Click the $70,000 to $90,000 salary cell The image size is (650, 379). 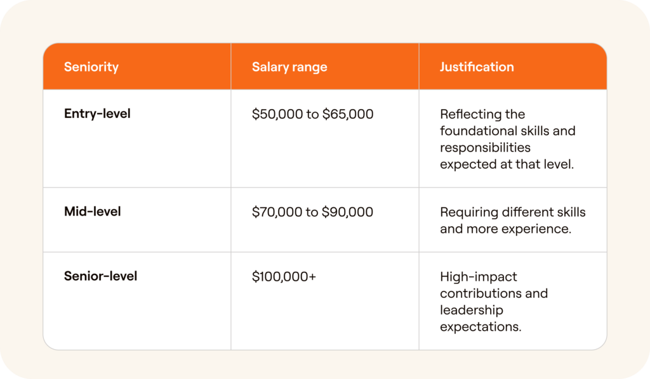(x=312, y=212)
